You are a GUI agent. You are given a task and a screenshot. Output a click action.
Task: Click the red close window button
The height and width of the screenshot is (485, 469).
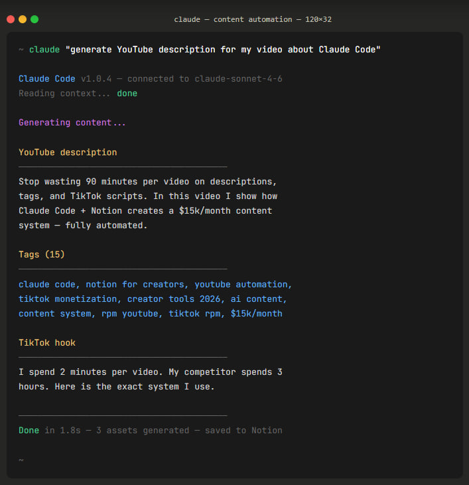point(11,19)
